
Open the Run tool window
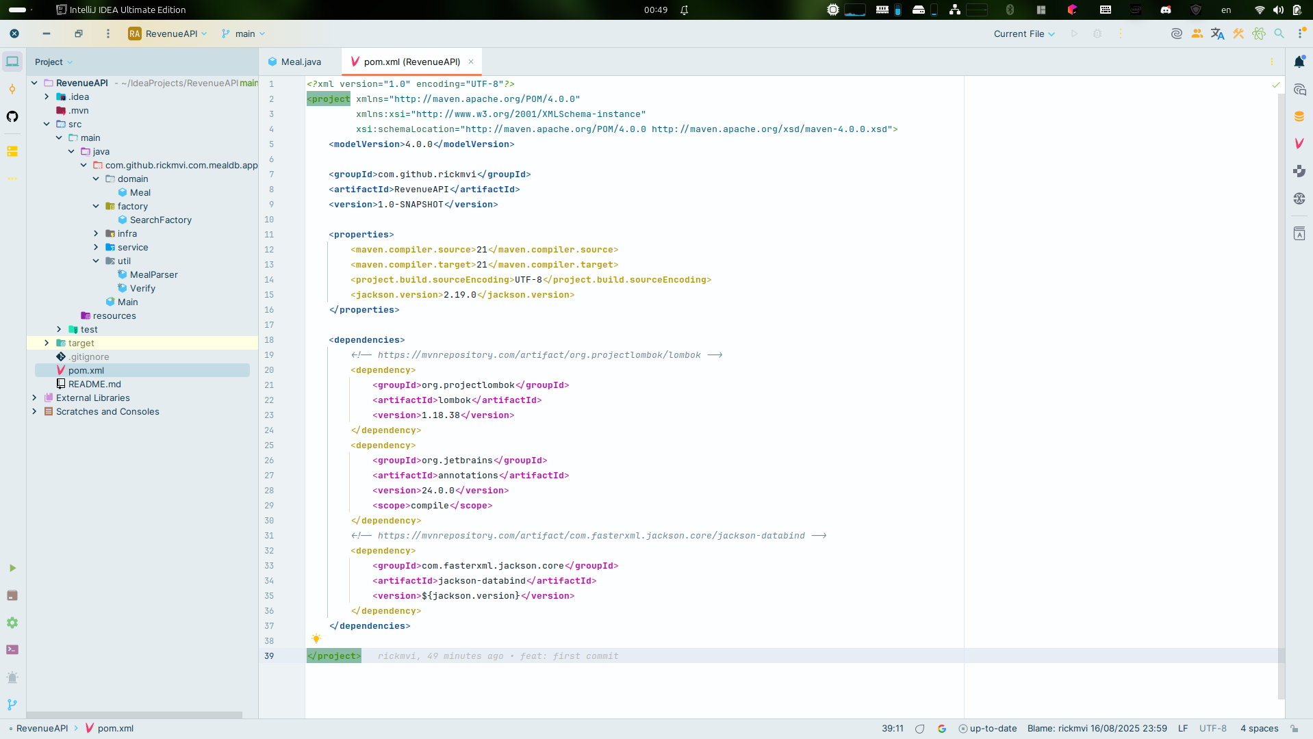[x=12, y=568]
